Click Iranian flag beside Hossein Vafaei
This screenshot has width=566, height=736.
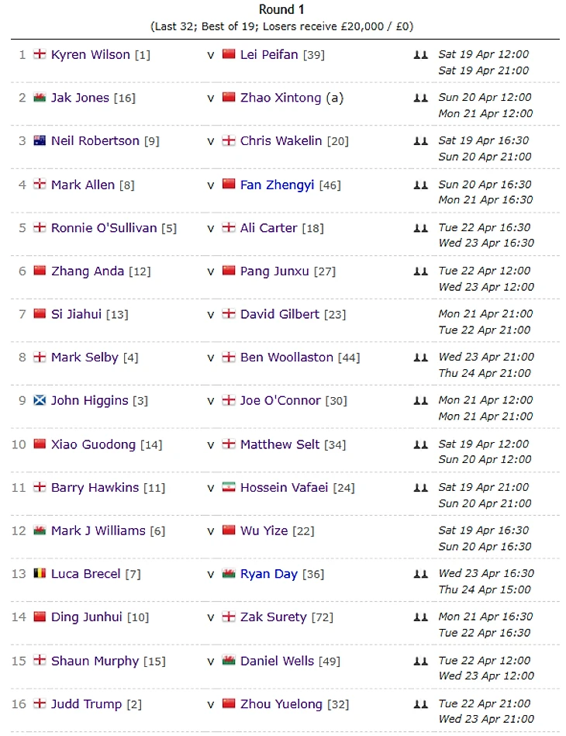coord(229,487)
